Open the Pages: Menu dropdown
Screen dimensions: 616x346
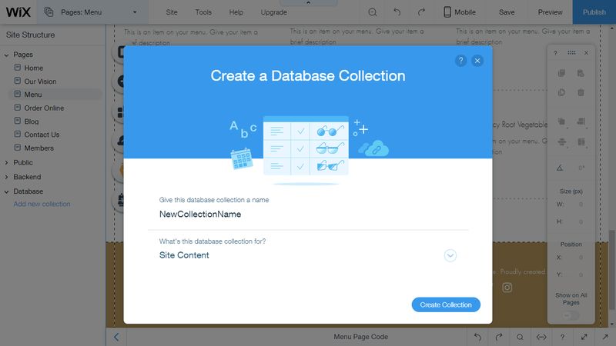pos(91,12)
